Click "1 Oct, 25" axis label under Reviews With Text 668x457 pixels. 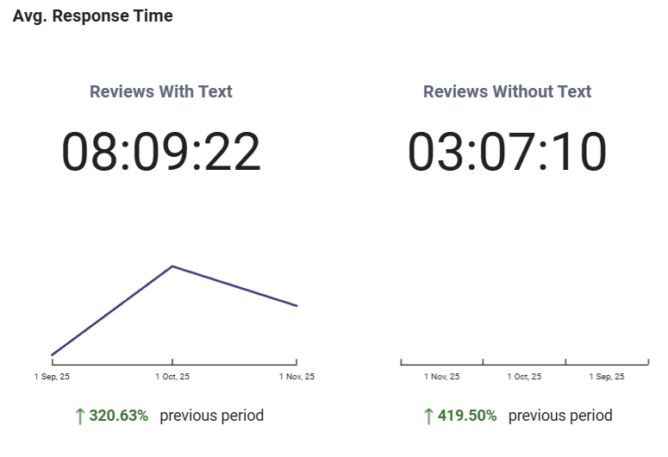tap(172, 377)
